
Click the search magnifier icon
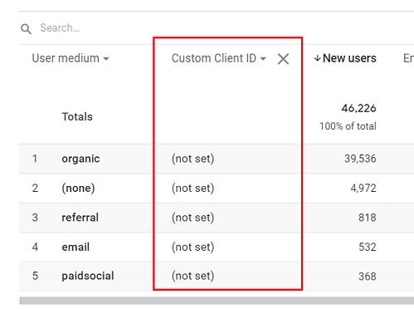point(26,29)
